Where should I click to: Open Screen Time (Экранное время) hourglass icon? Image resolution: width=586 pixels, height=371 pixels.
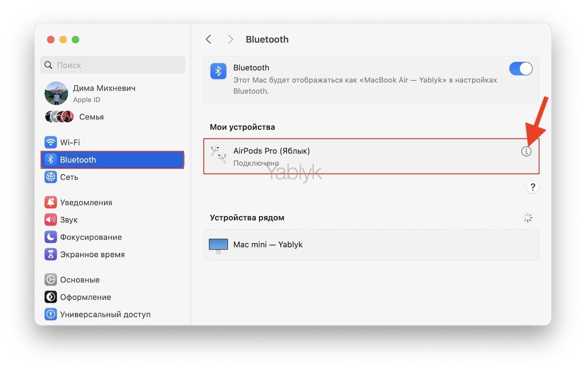(x=50, y=254)
